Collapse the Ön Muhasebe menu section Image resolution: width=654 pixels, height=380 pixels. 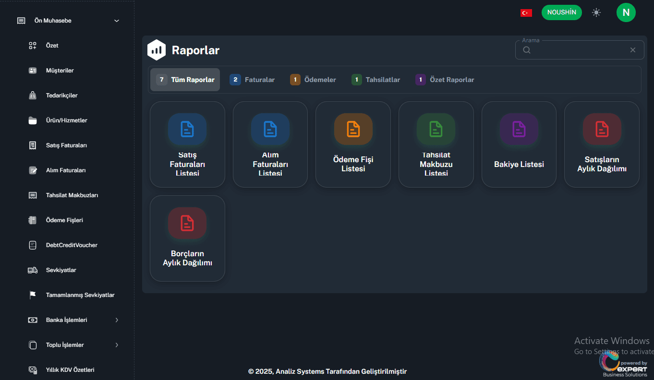[116, 21]
